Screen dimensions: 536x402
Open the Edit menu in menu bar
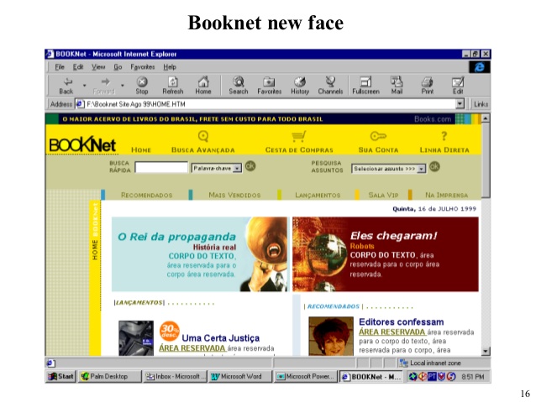pos(78,67)
